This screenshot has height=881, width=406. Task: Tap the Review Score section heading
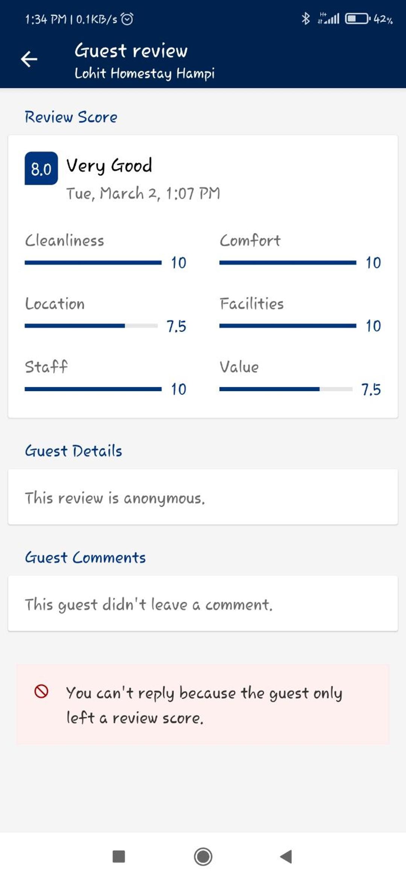pos(71,117)
